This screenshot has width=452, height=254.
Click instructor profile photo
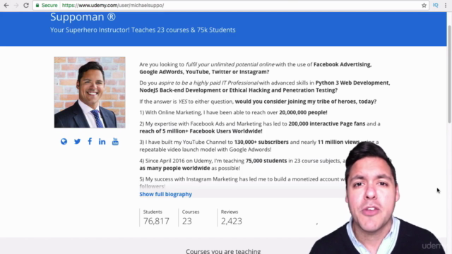90,92
